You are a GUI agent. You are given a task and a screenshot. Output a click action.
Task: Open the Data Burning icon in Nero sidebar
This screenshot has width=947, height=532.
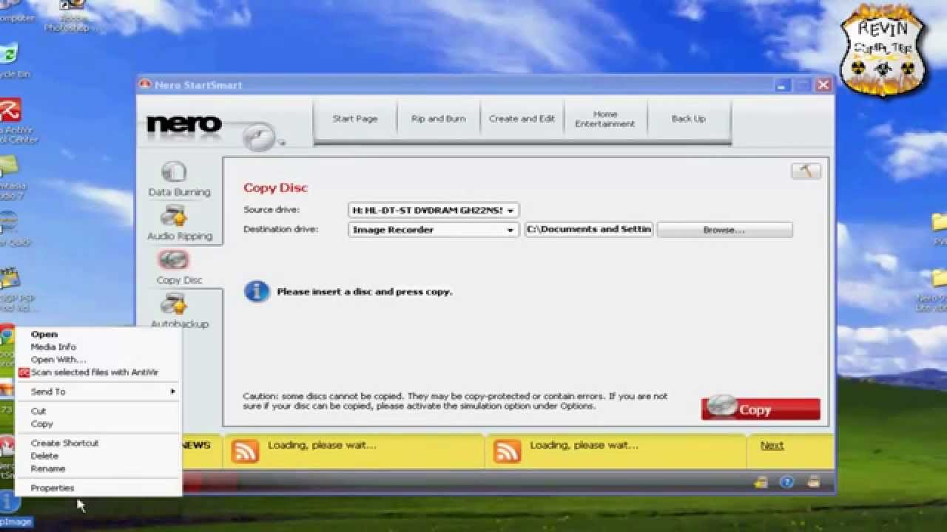tap(174, 171)
